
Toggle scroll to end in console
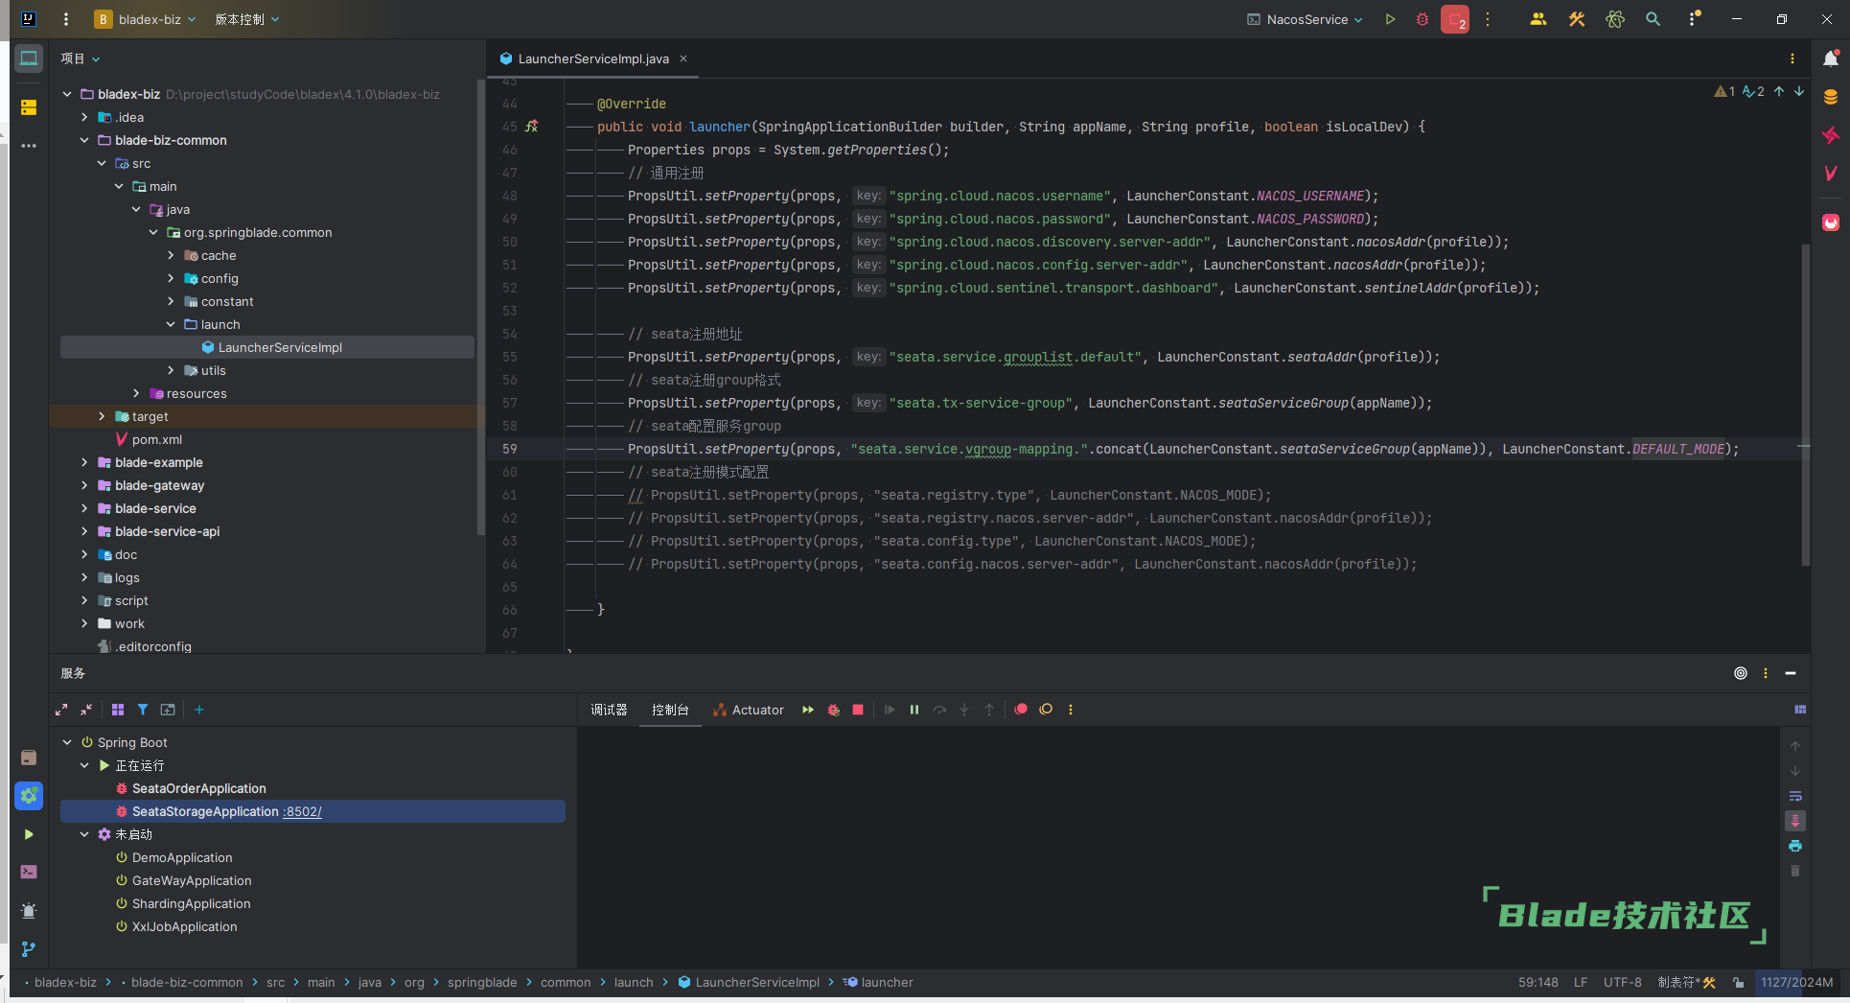1795,821
